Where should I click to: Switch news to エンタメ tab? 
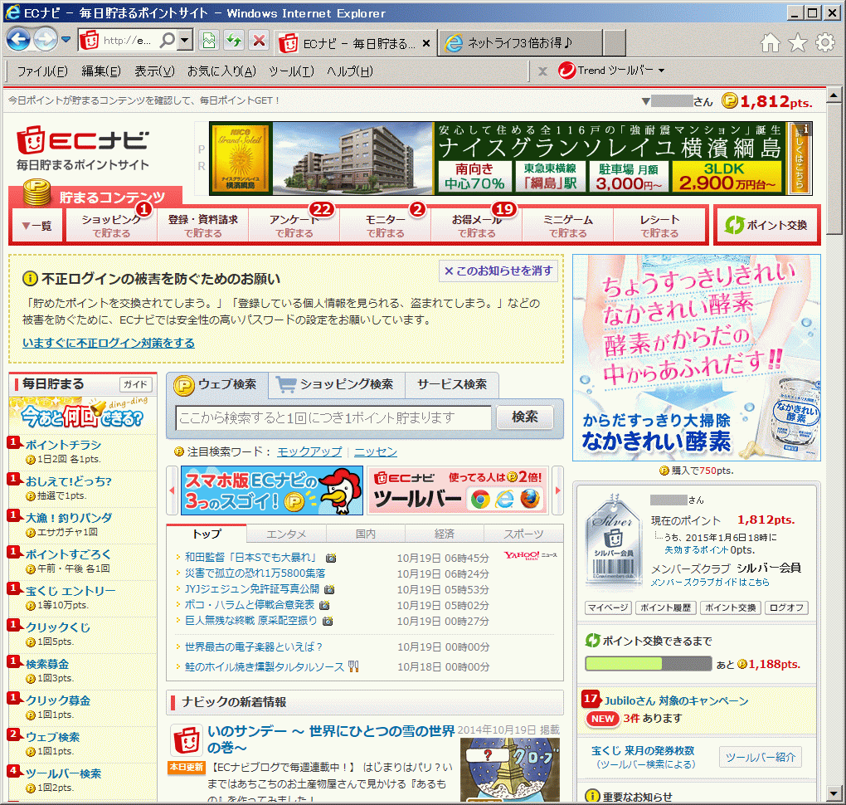pyautogui.click(x=286, y=534)
